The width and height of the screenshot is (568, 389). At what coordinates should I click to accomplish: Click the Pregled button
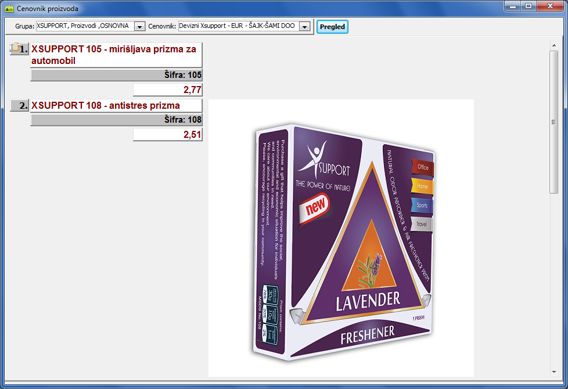click(x=332, y=27)
